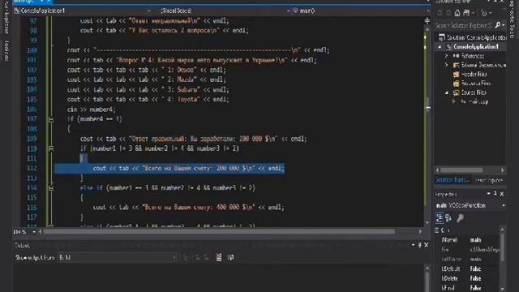This screenshot has height=292, width=519.
Task: Switch to the Solution Explorer tab
Action: tap(452, 180)
